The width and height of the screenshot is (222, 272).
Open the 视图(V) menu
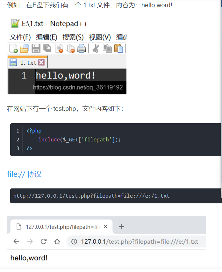click(100, 37)
